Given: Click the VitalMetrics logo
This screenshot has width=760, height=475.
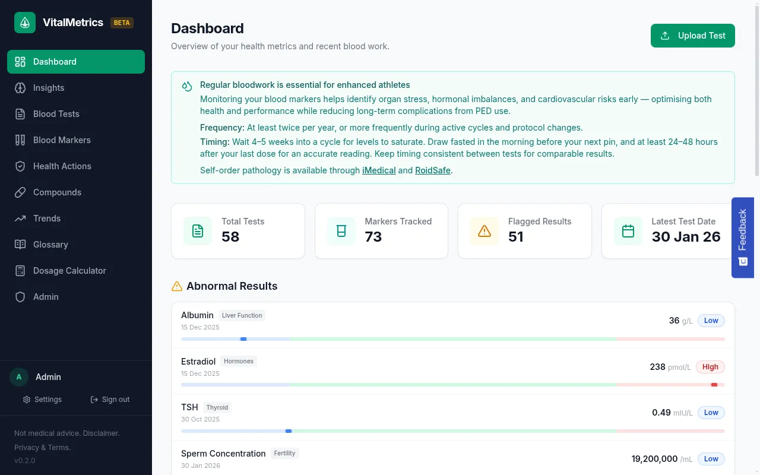Looking at the screenshot, I should [x=24, y=23].
